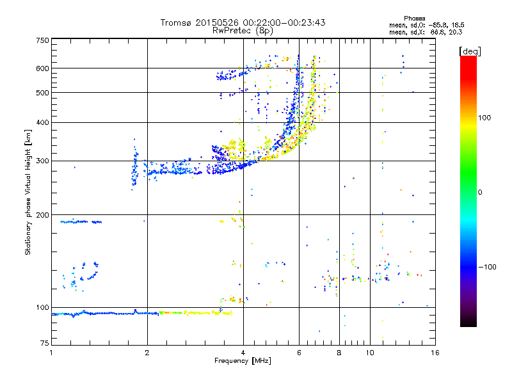Click the 'Phases' heading at top right
The width and height of the screenshot is (512, 384).
414,19
